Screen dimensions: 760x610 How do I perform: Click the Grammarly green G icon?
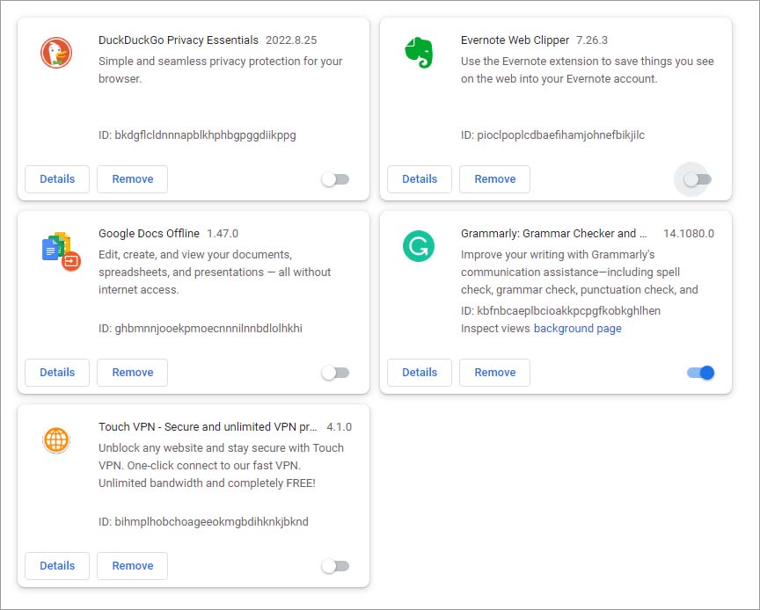click(x=419, y=246)
